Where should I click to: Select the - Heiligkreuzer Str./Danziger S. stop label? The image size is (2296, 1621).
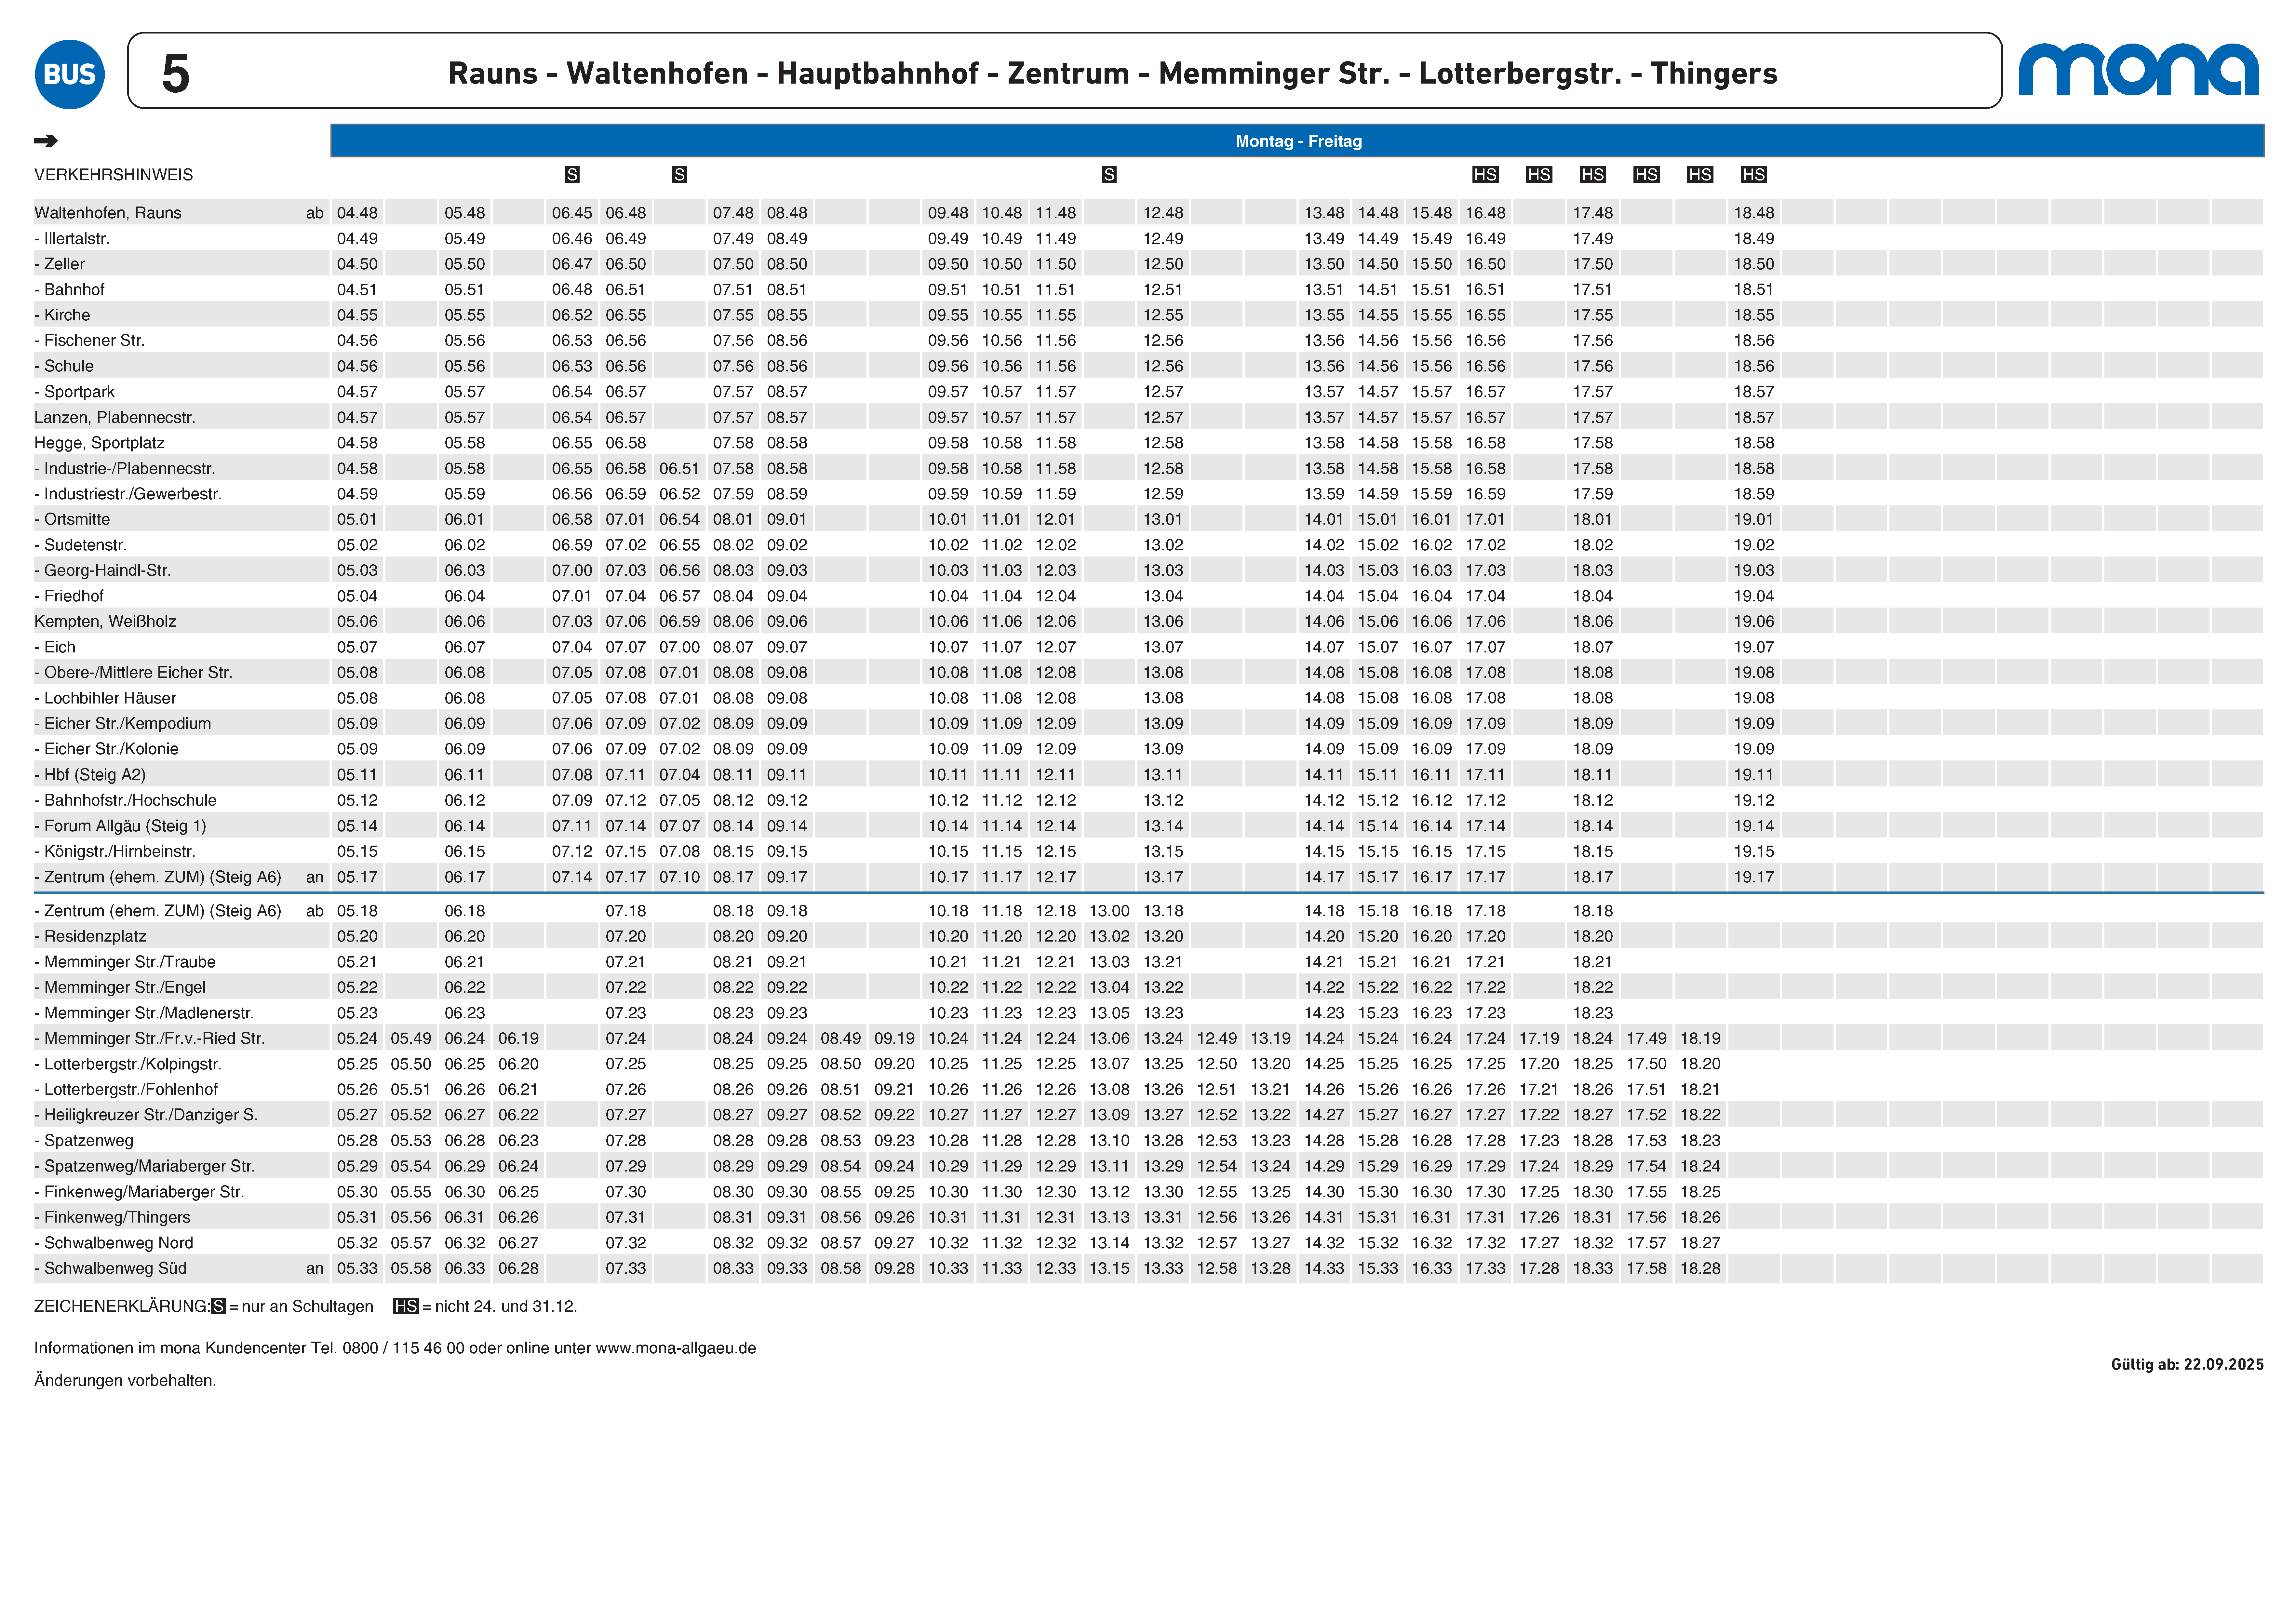(146, 1115)
